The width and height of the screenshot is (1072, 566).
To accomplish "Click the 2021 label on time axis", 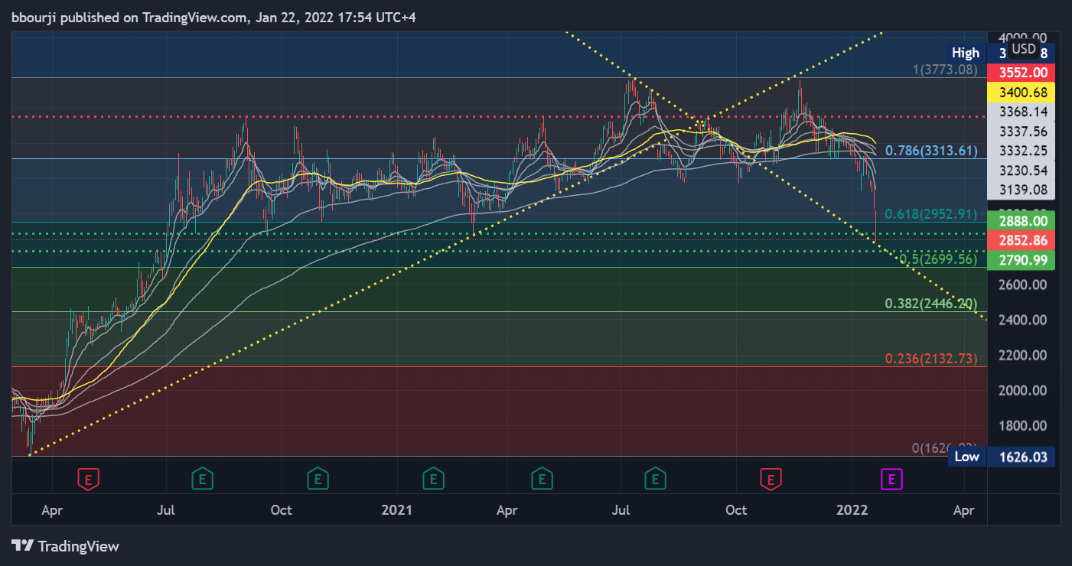I will tap(397, 509).
